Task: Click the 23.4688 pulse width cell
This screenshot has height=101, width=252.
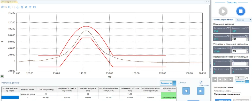Action: (88, 97)
